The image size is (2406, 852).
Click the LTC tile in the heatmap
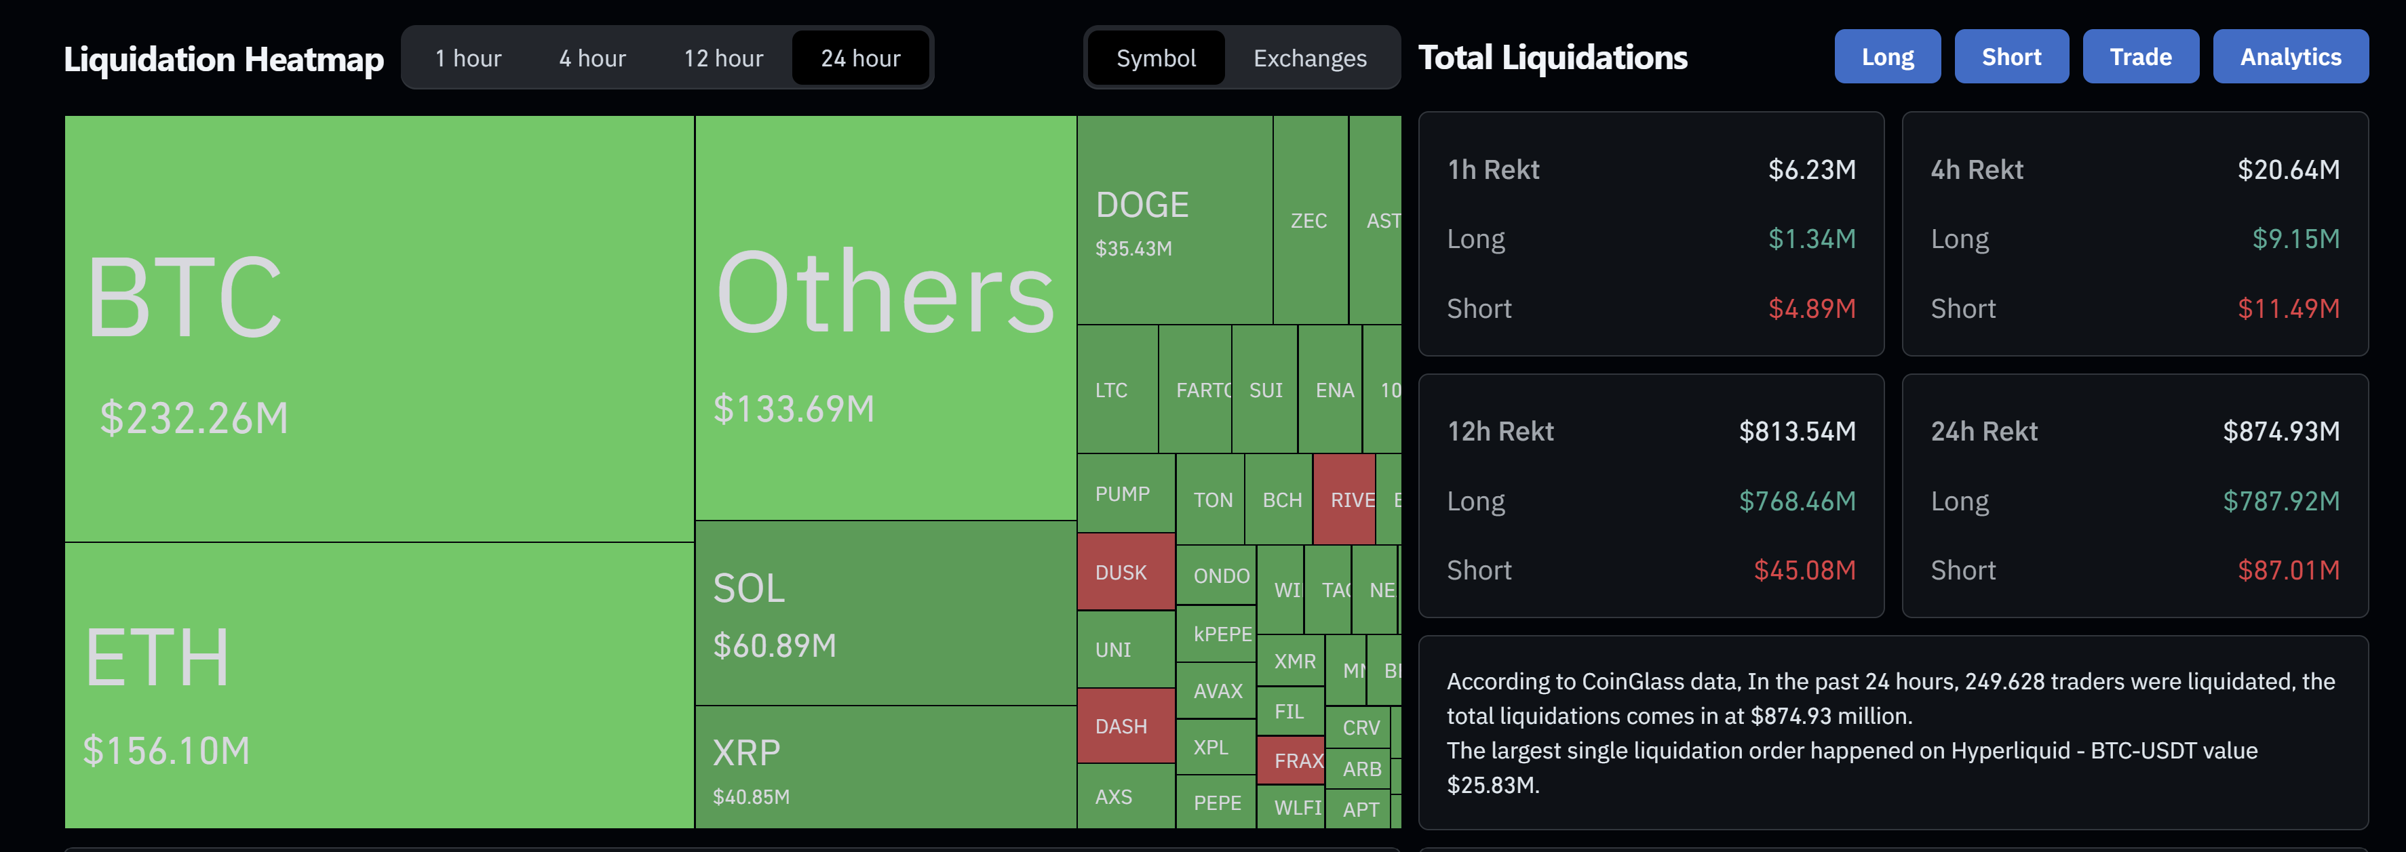(1113, 390)
